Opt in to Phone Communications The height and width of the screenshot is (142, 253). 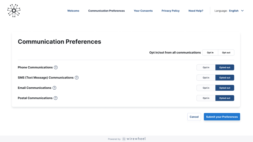click(x=206, y=67)
